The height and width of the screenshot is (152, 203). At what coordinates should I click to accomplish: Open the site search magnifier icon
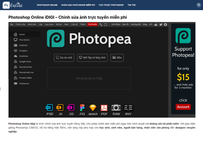coord(199,5)
